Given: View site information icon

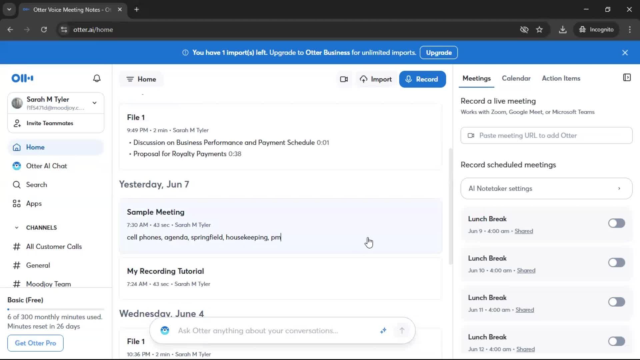Looking at the screenshot, I should pos(64,30).
